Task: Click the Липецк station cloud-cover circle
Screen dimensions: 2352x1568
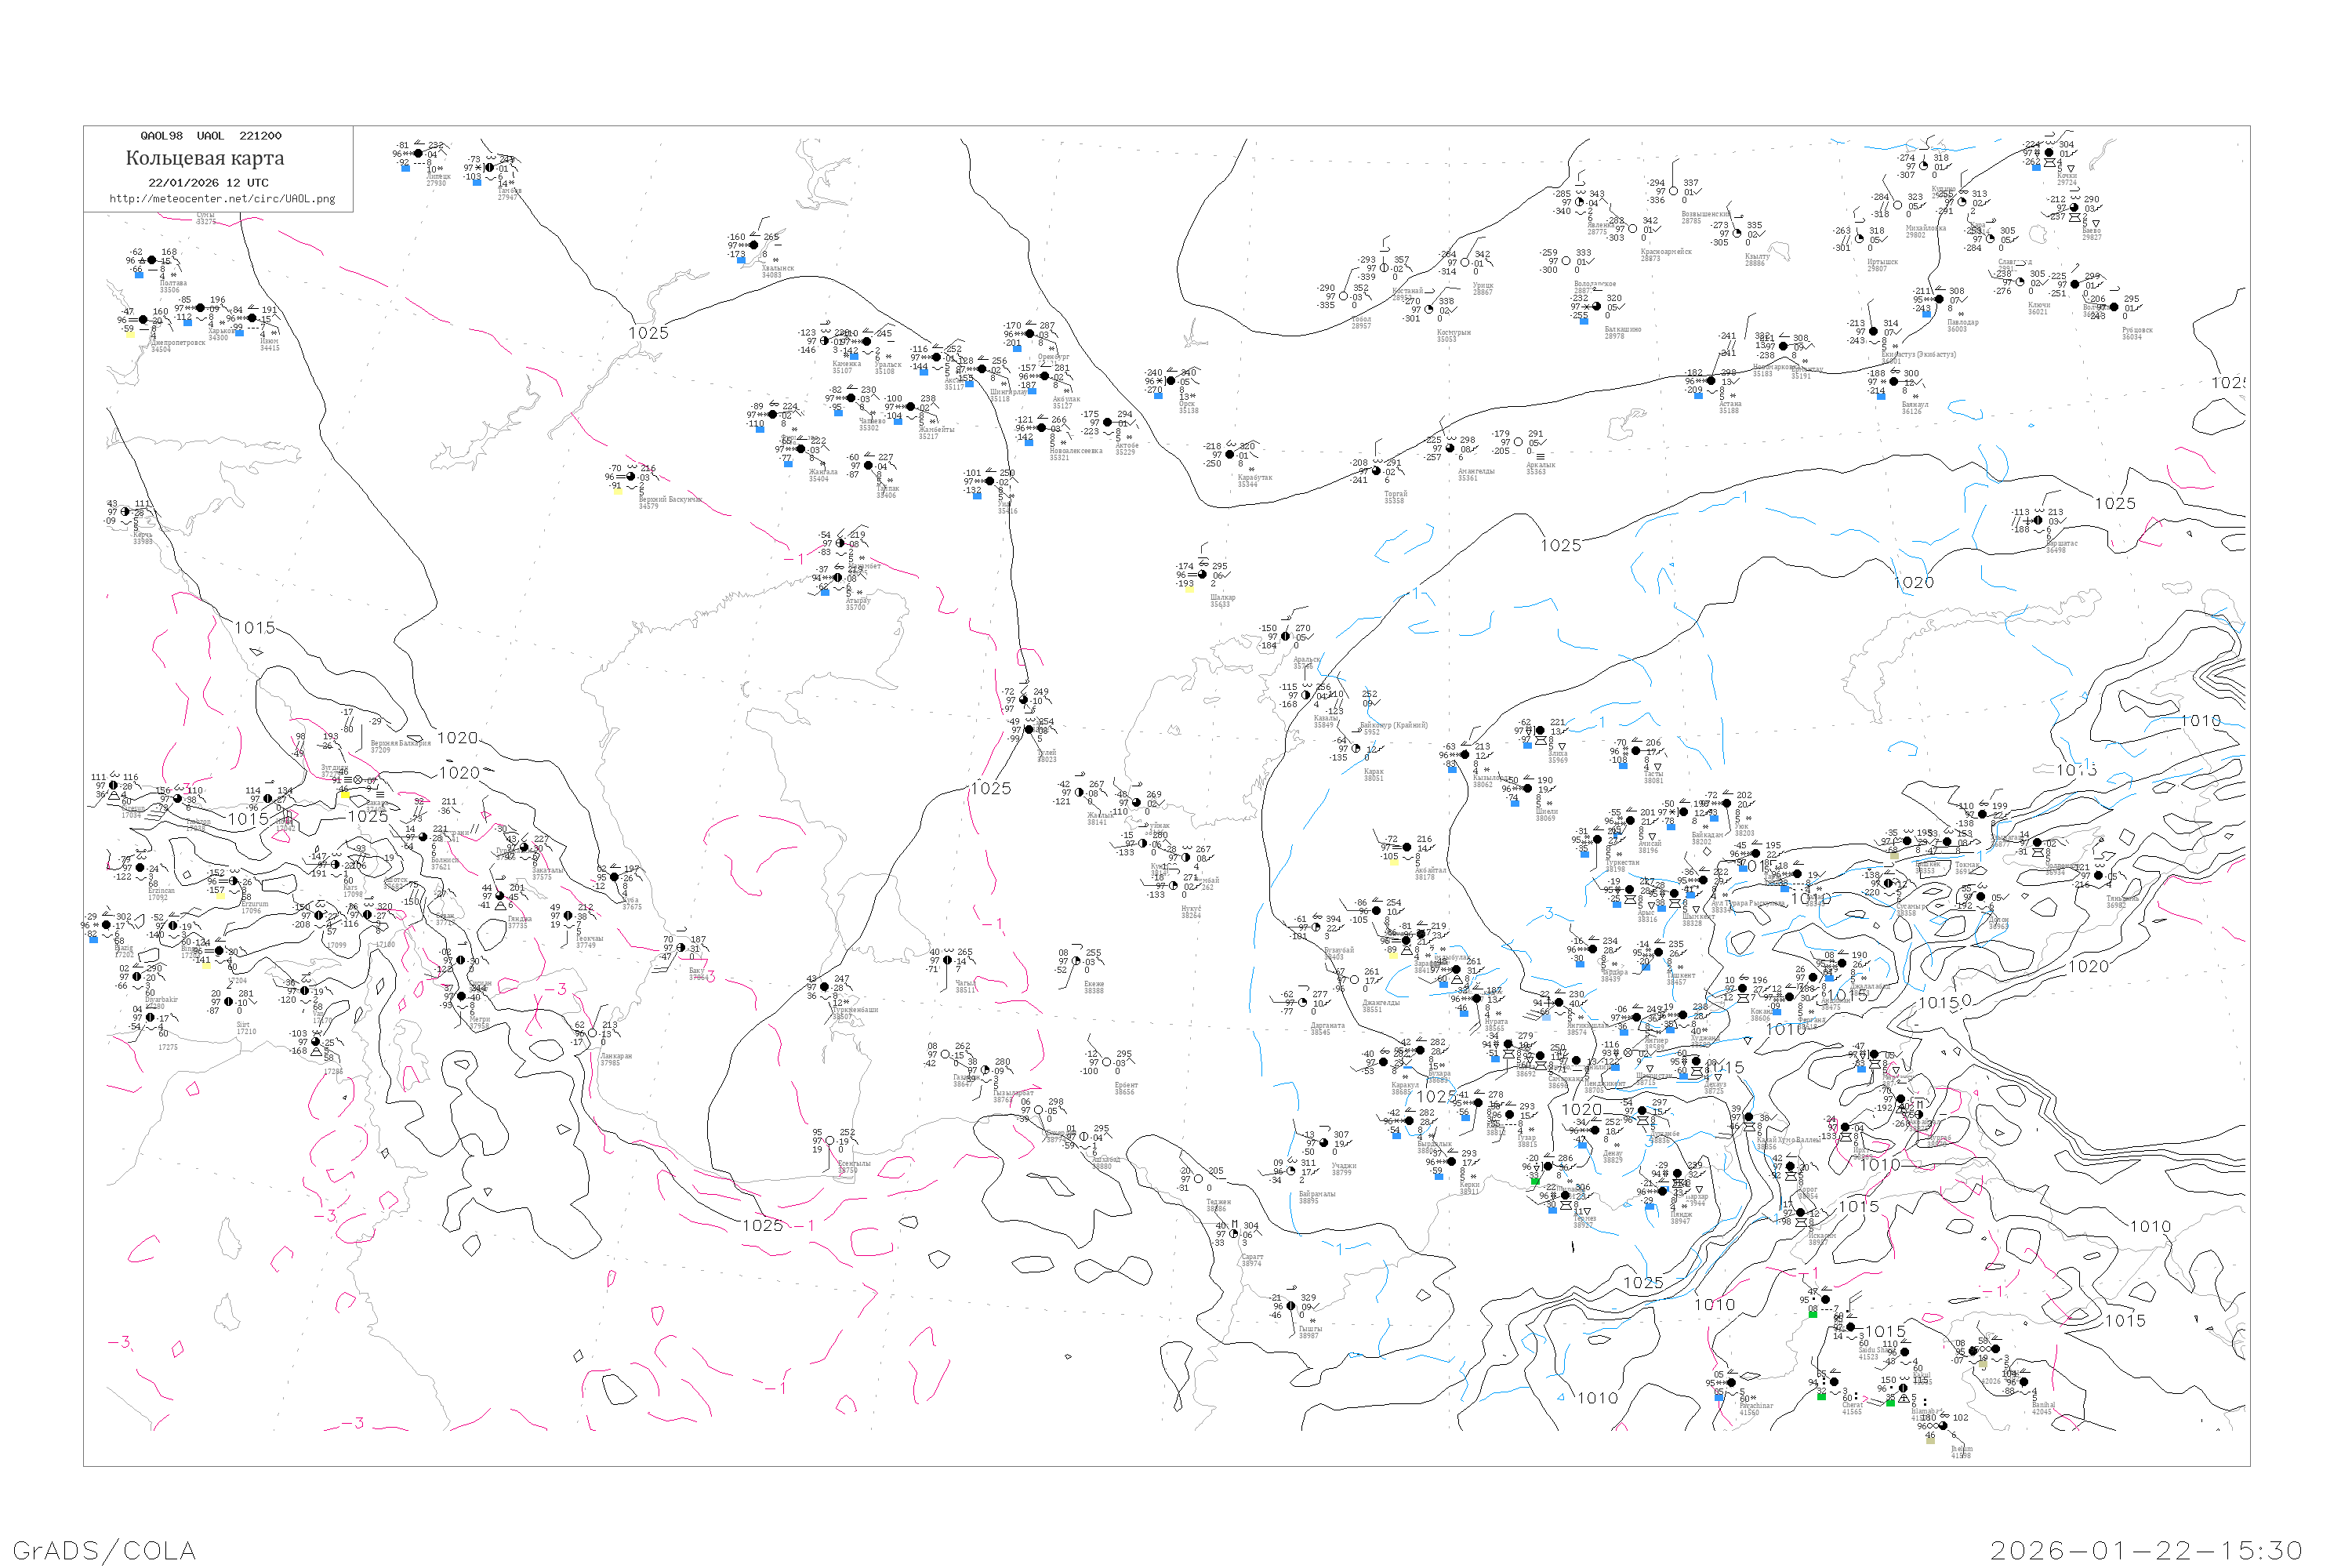Action: click(418, 153)
